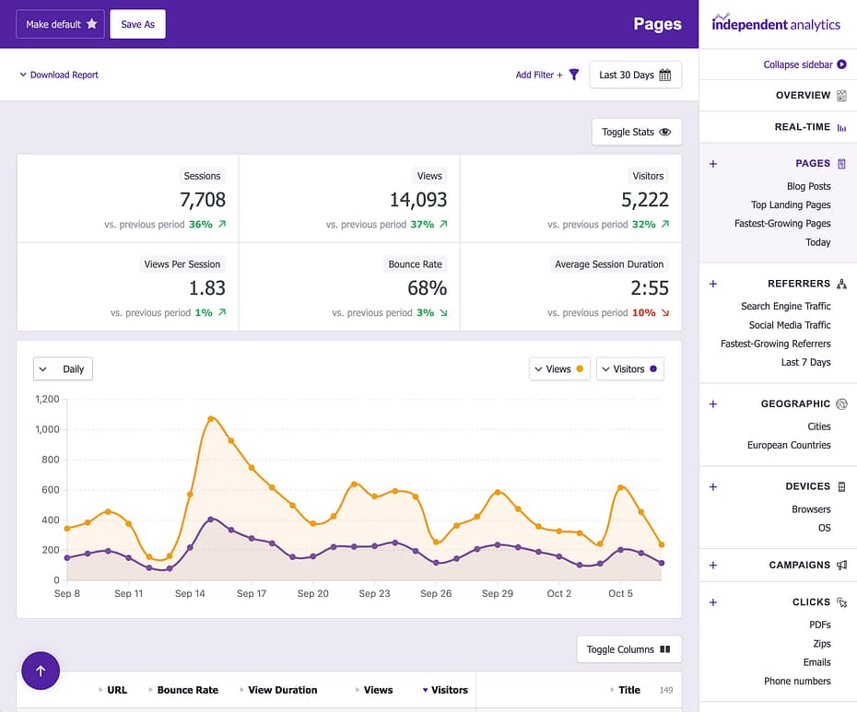The height and width of the screenshot is (712, 857).
Task: Click the Clicks cursor icon
Action: point(841,602)
